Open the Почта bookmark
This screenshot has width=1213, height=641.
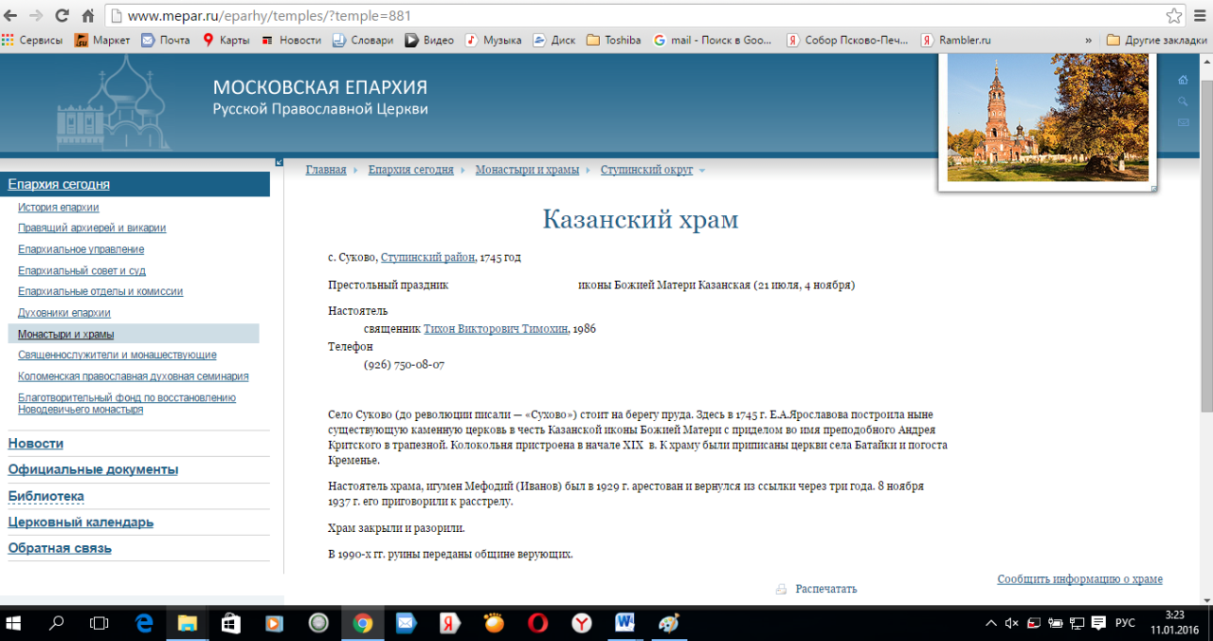pos(166,40)
